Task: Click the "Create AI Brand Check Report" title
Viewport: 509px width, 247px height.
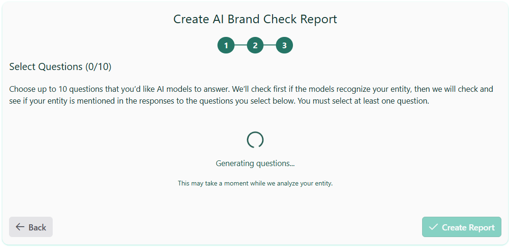Action: coord(255,19)
